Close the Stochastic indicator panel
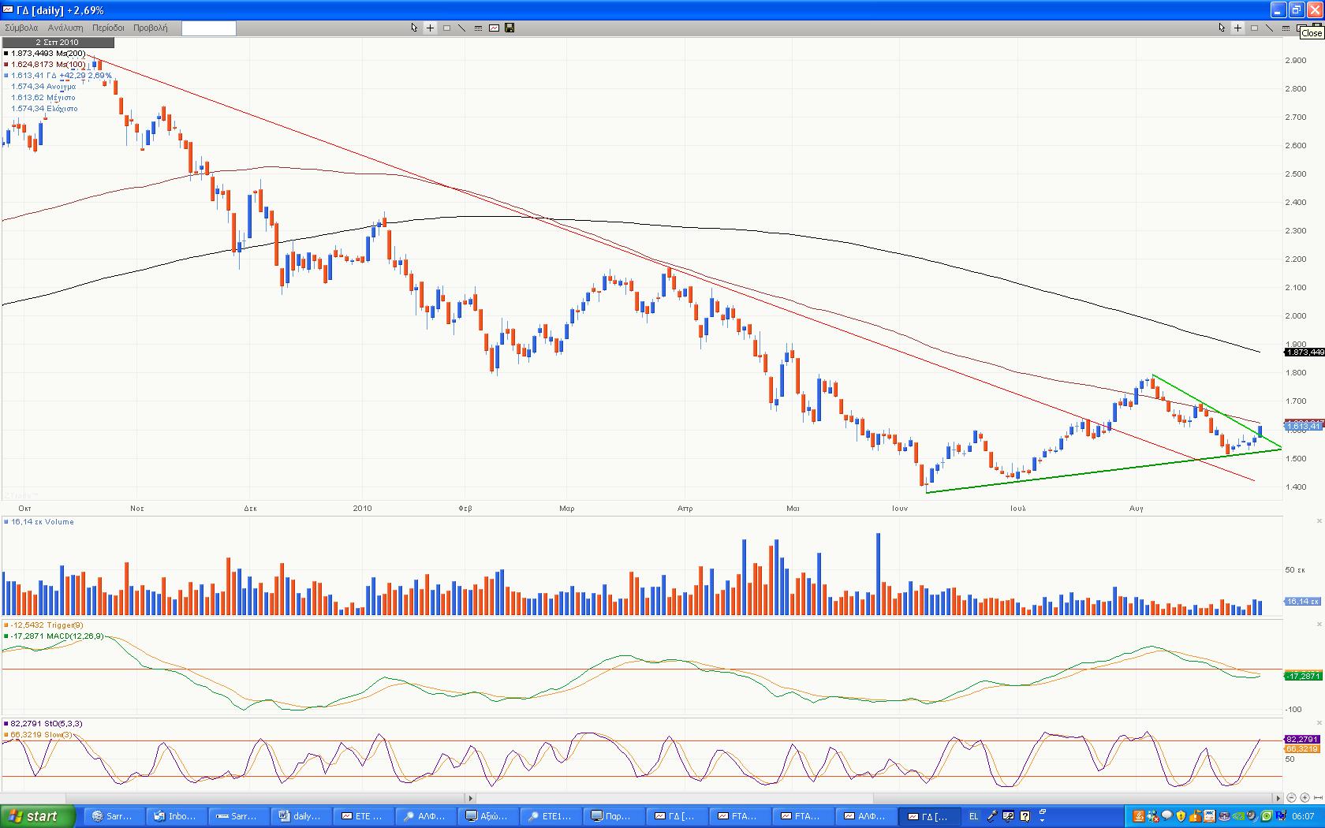The image size is (1325, 828). coord(1319,723)
